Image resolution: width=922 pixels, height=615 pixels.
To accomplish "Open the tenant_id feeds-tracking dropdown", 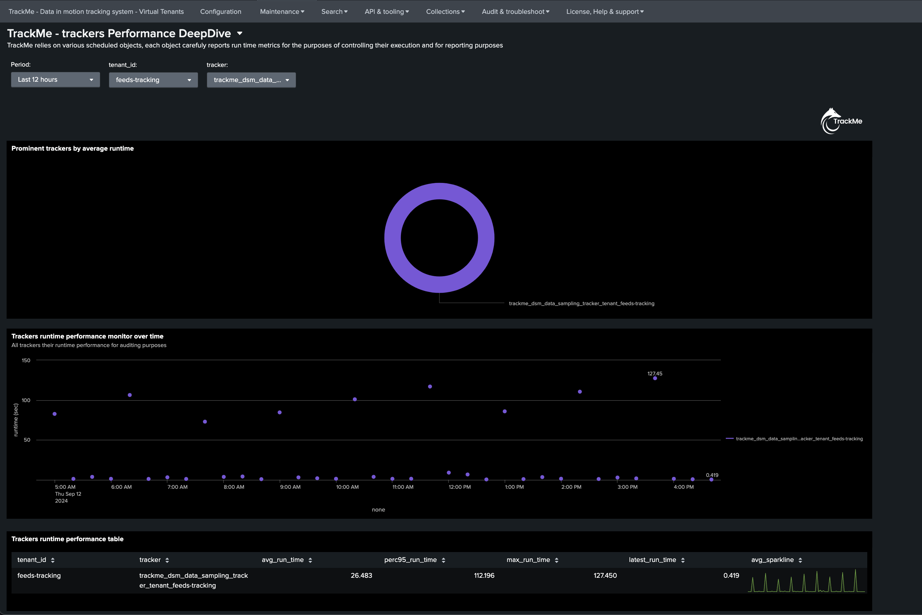I will pos(153,80).
